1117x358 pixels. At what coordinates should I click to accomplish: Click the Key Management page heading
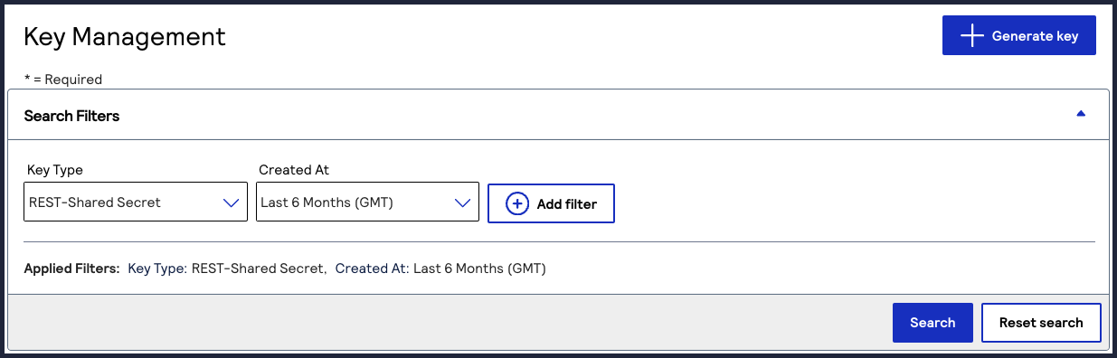click(x=125, y=37)
